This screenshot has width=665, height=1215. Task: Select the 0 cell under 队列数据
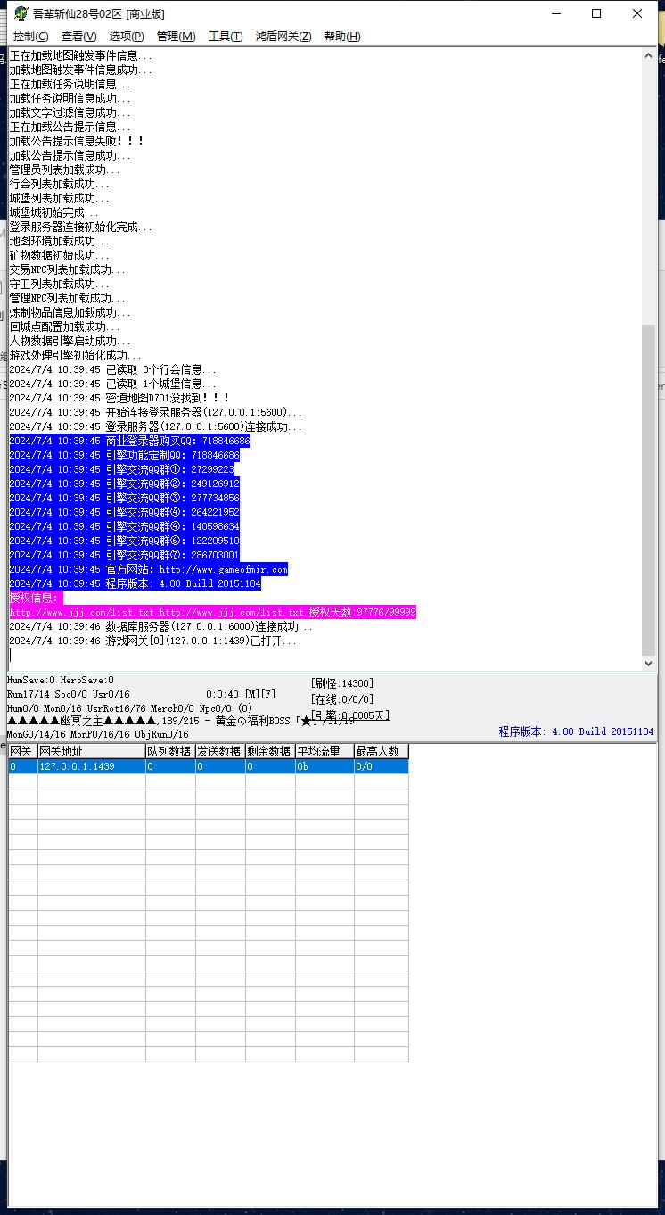(170, 766)
